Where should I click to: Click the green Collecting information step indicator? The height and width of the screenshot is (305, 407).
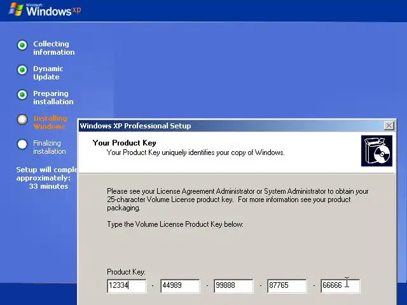22,45
